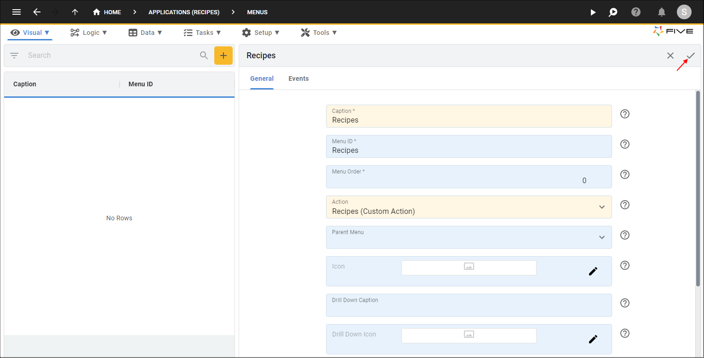Click the FIVE logo
The height and width of the screenshot is (358, 704).
click(673, 31)
